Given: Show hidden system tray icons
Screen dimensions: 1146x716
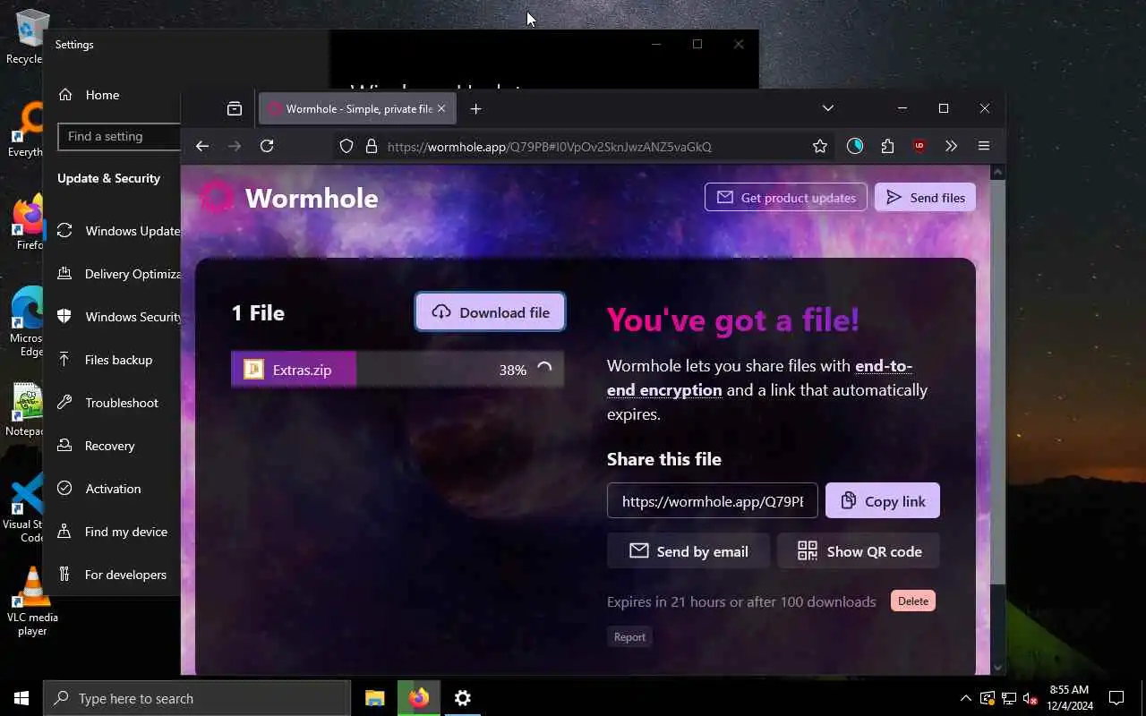Looking at the screenshot, I should pos(965,698).
